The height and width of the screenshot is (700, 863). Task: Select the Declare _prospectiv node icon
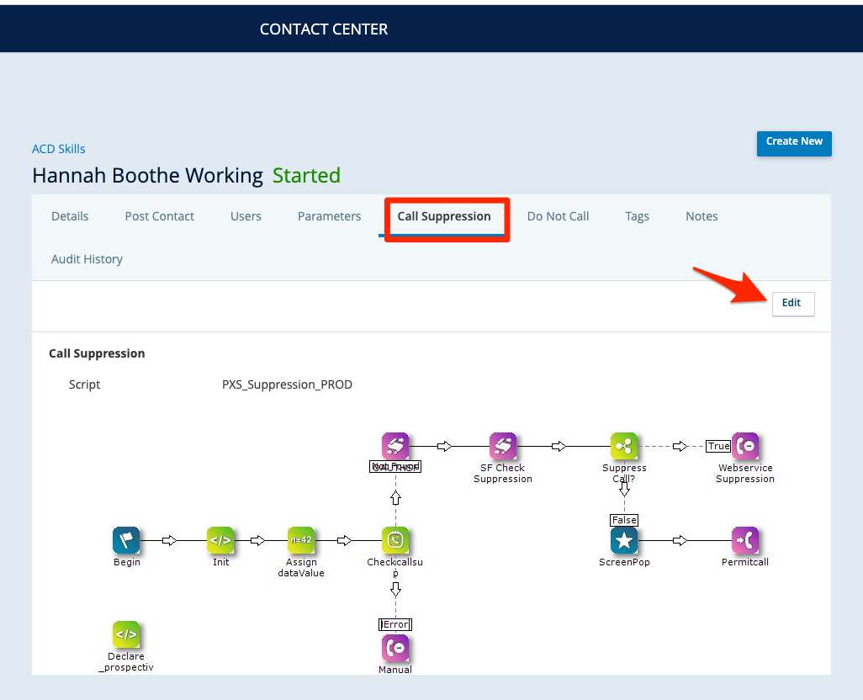point(126,634)
